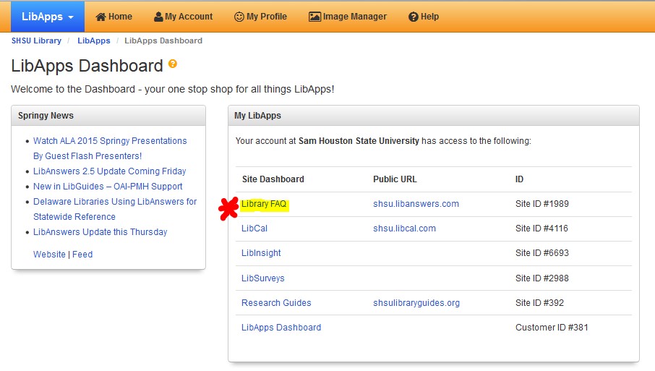Click Site ID #1989 text
This screenshot has width=655, height=371.
(x=541, y=204)
